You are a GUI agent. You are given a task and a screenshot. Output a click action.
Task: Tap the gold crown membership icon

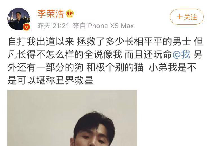click(70, 13)
